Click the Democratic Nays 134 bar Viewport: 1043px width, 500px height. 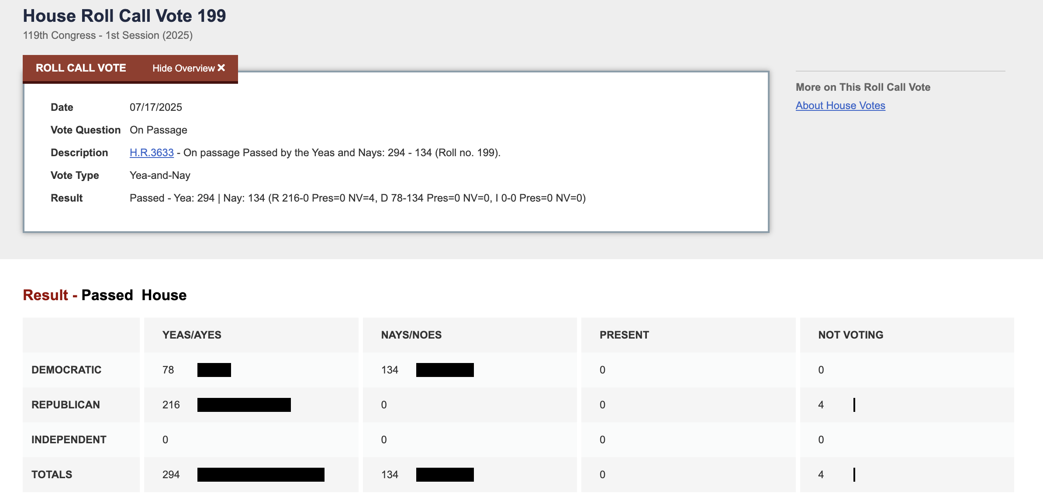pos(445,370)
